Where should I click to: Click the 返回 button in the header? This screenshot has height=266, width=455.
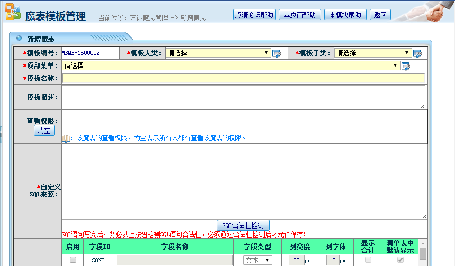[380, 15]
